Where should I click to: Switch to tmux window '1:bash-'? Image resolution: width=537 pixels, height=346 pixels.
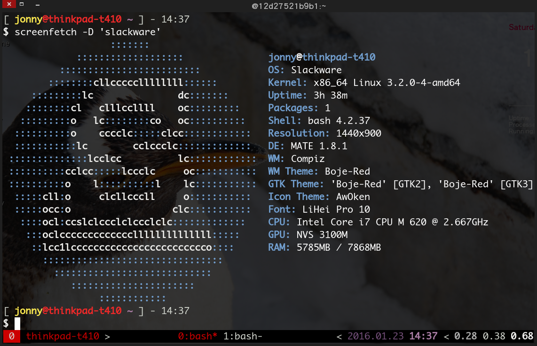243,336
